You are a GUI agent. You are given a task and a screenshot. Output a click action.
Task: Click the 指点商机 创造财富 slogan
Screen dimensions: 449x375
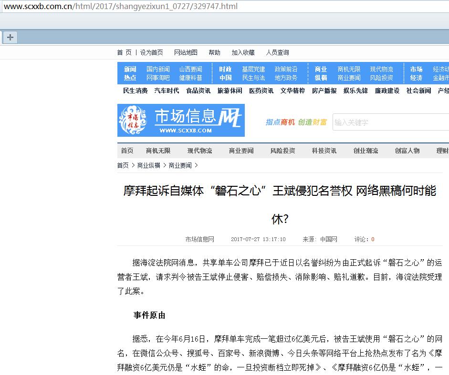[296, 122]
